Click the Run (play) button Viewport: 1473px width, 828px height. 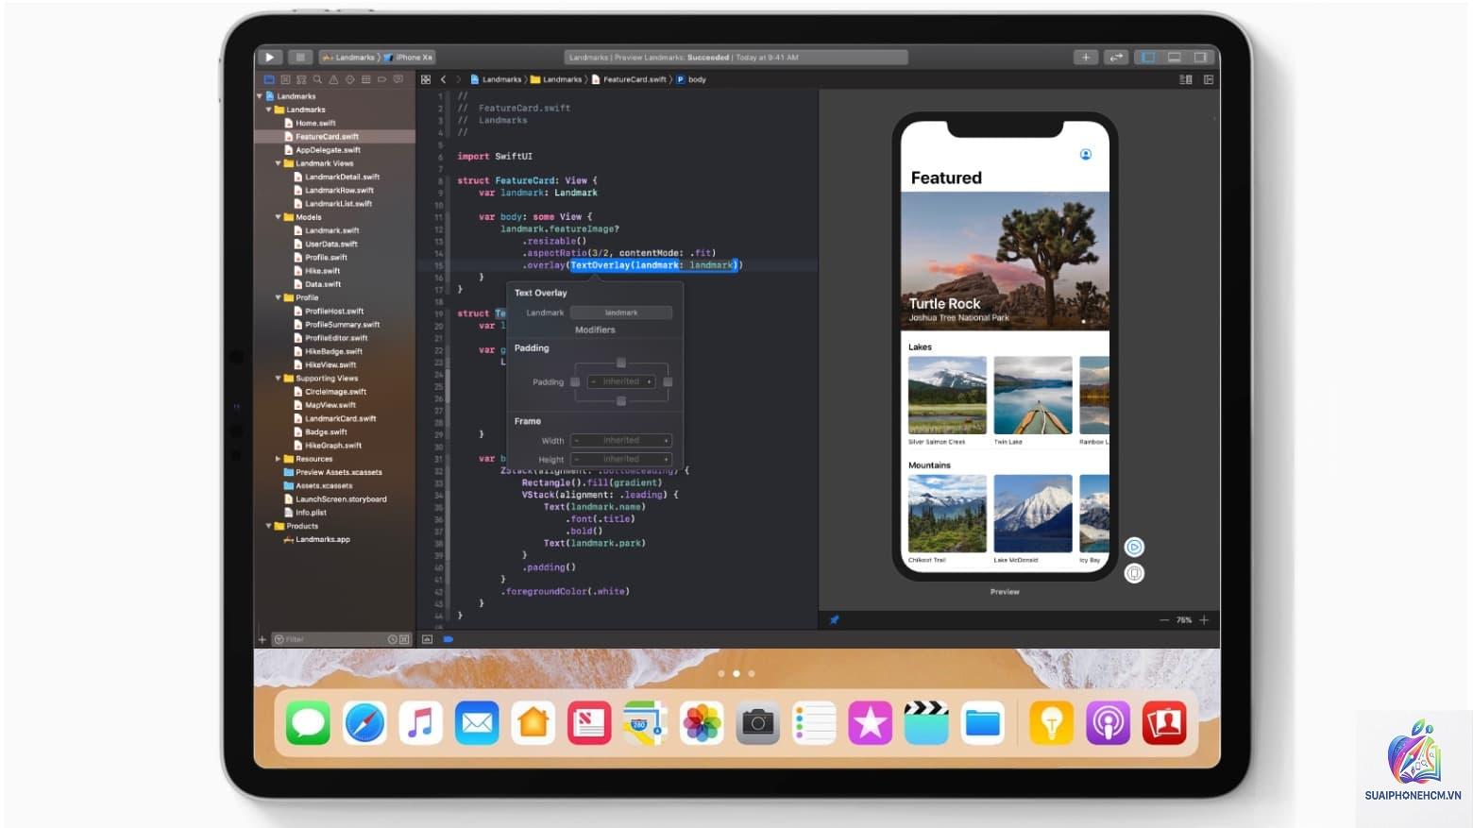click(x=270, y=58)
